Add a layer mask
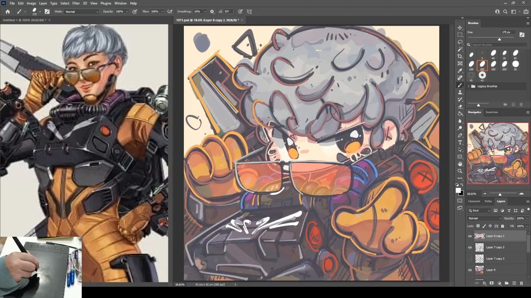The image size is (531, 298). click(x=492, y=284)
